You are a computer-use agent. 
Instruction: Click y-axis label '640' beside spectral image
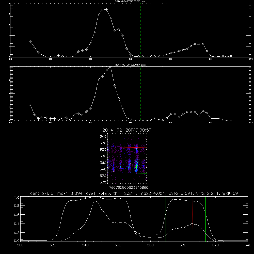tap(103, 137)
